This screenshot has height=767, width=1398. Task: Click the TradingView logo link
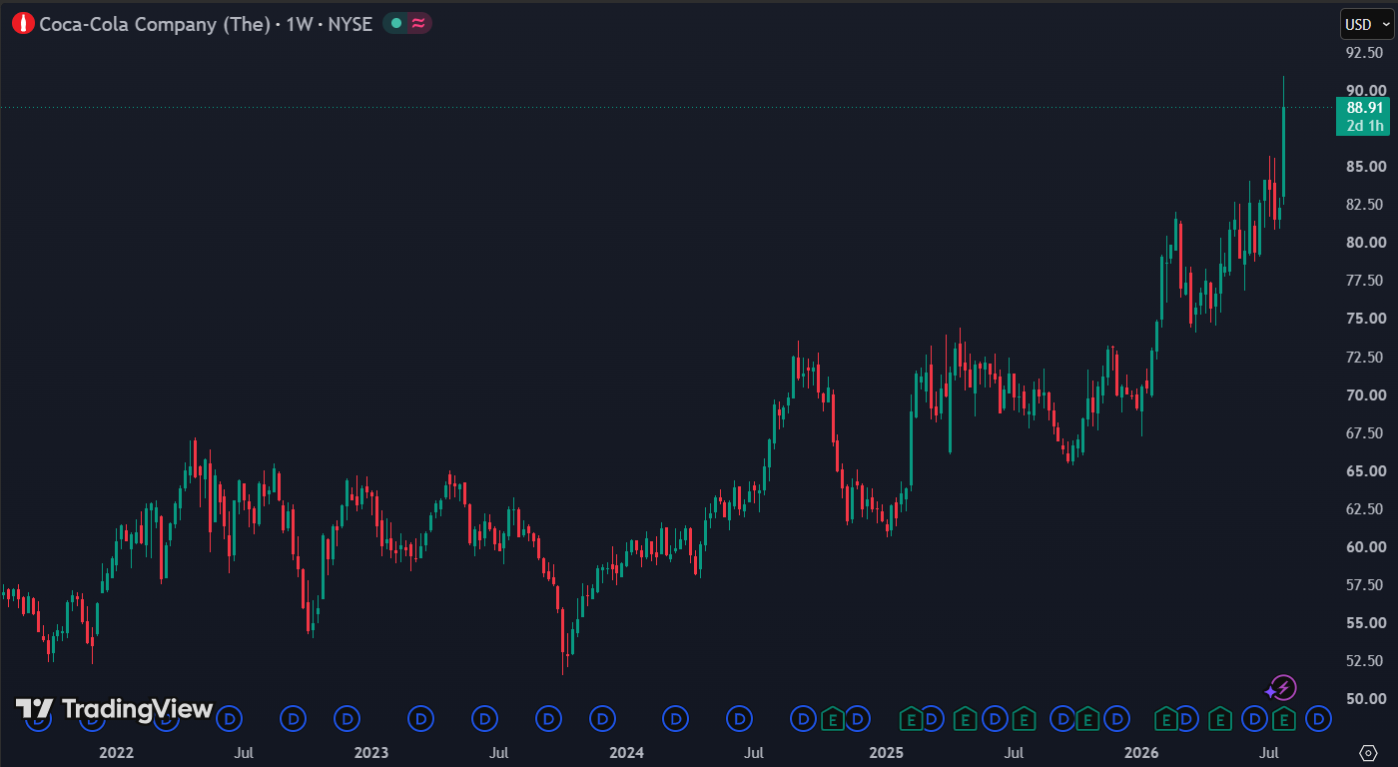click(114, 709)
